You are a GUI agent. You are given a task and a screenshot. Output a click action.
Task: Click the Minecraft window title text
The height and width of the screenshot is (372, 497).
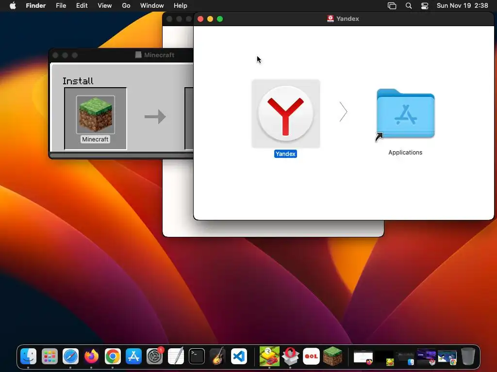(159, 55)
